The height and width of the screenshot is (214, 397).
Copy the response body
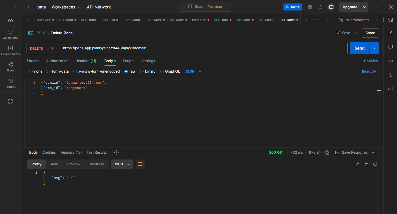click(x=366, y=164)
